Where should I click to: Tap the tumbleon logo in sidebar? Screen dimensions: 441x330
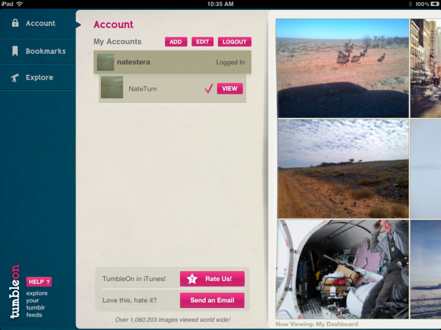click(15, 291)
